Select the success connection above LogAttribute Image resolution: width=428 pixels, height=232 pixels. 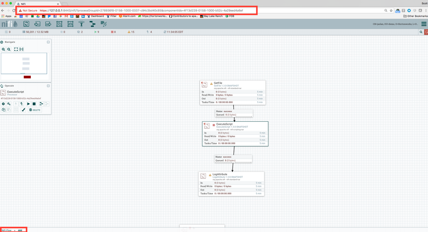coord(233,159)
